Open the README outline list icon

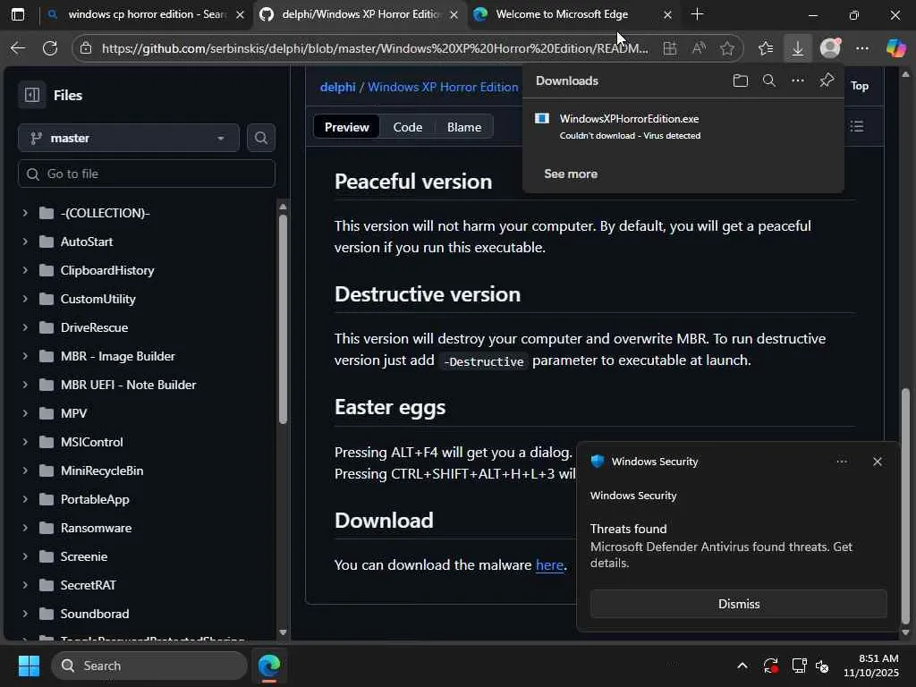(857, 126)
